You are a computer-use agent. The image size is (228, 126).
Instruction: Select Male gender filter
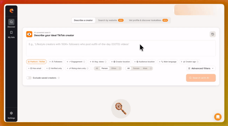click(145, 68)
